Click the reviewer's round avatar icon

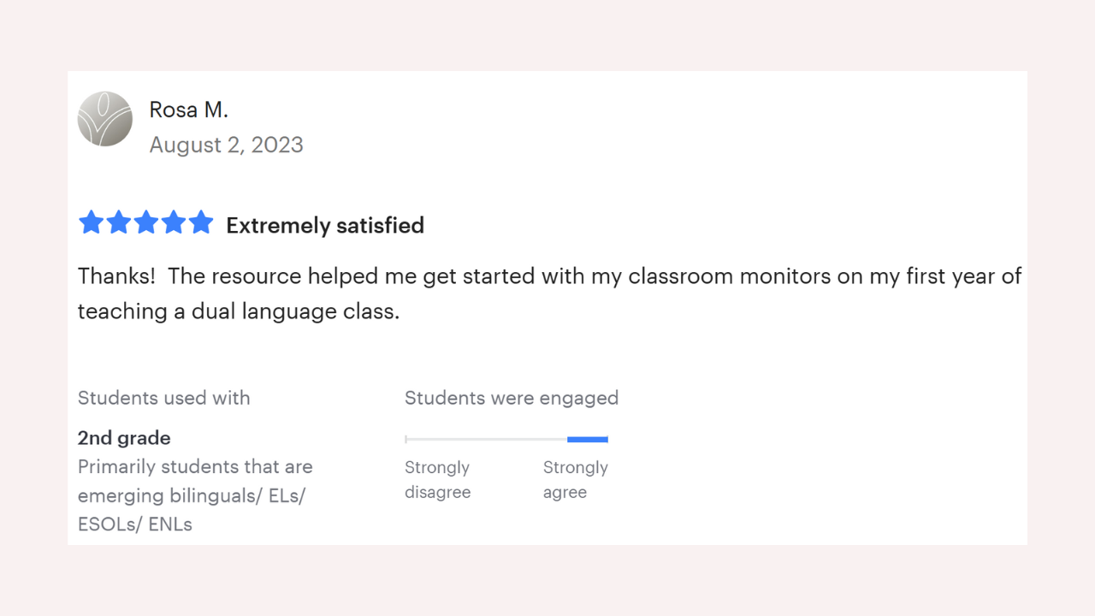105,119
